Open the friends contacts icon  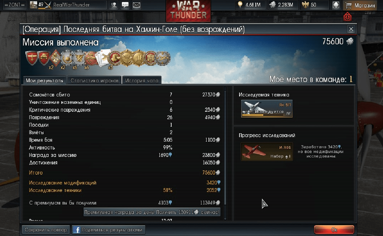point(113,5)
